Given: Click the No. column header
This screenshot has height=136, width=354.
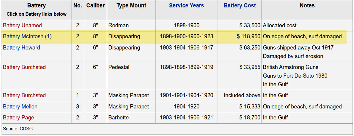Looking at the screenshot, I should click(78, 6).
